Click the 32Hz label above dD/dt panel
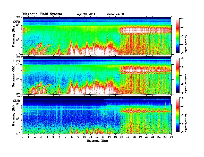The width and height of the screenshot is (204, 157). [19, 57]
